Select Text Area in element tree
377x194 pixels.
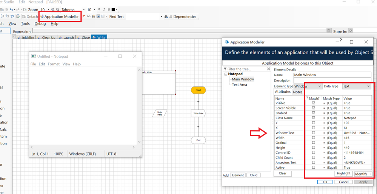pos(239,85)
